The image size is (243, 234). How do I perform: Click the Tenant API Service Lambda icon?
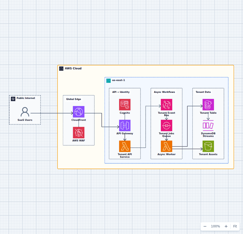pos(125,146)
